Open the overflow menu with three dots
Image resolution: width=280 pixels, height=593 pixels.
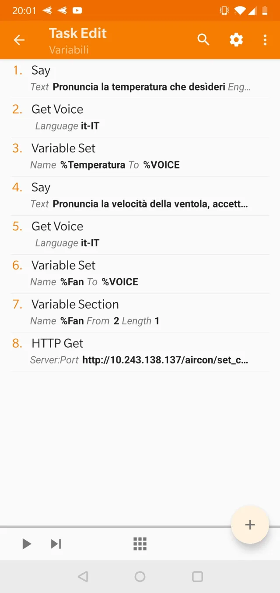point(265,40)
